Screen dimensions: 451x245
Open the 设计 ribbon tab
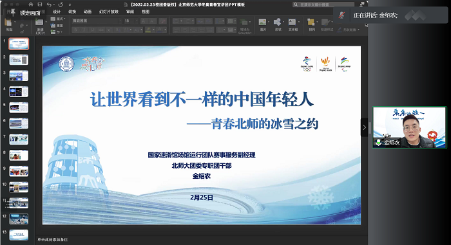click(x=57, y=12)
